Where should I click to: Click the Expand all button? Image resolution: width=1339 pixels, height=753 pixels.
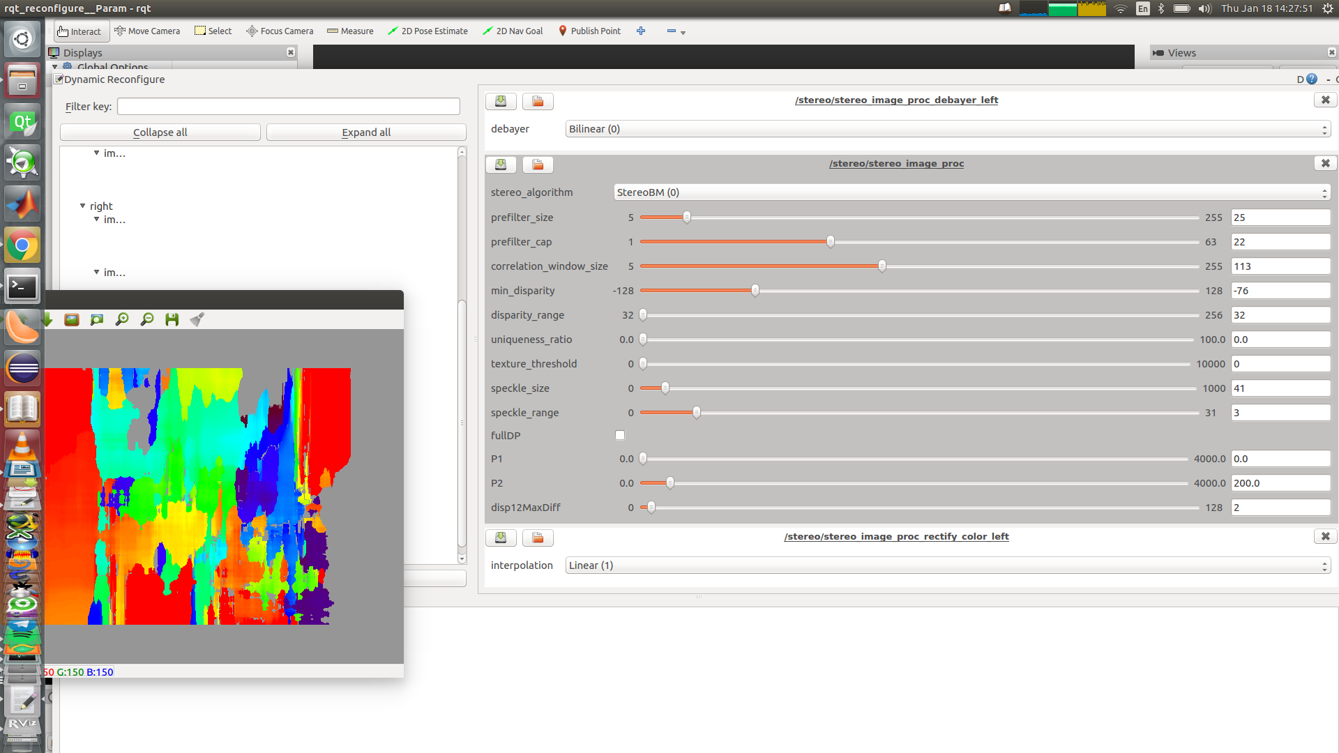pos(366,132)
